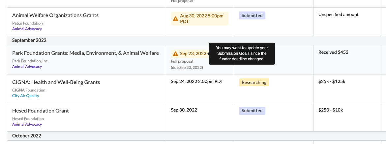Screen dimensions: 386x144
Task: Open CIGNA: Health and Well-Being Grants
Action: [56, 82]
